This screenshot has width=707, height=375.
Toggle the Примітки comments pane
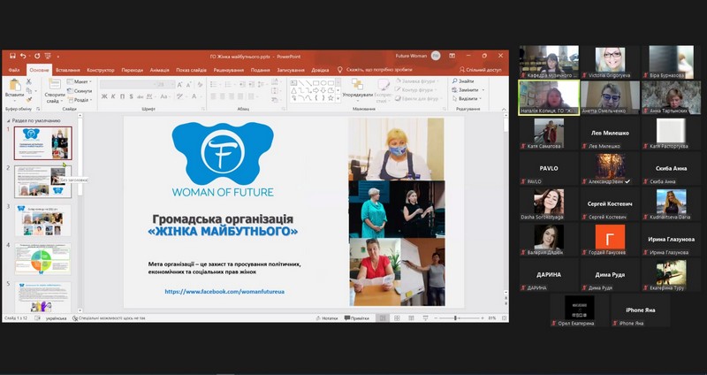[x=357, y=318]
